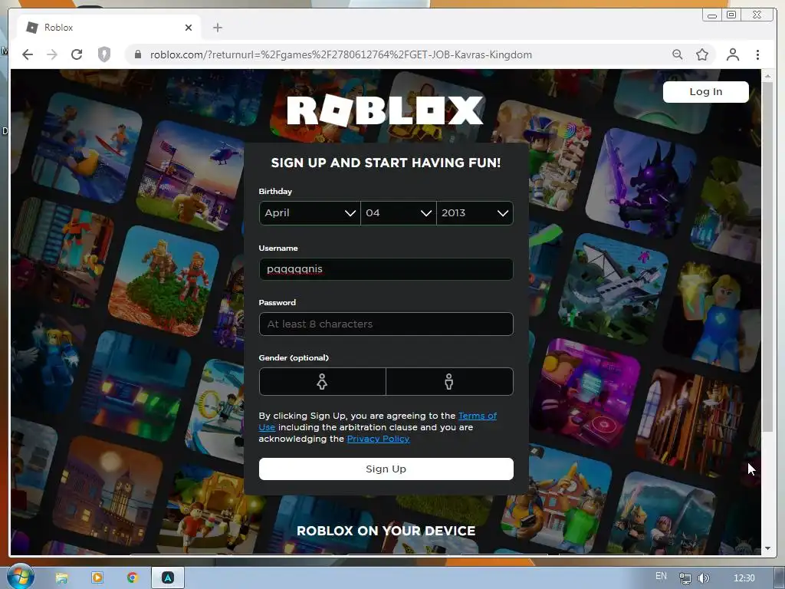Open the network tray icon
Screen dimensions: 785x589
[x=685, y=578]
